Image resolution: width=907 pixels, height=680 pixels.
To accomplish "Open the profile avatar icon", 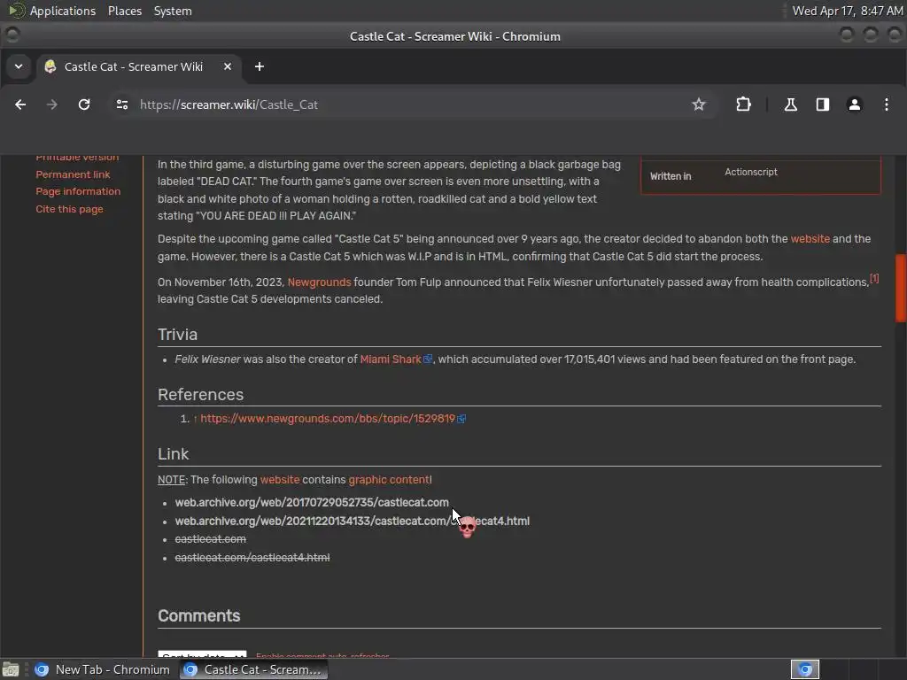I will [x=855, y=104].
